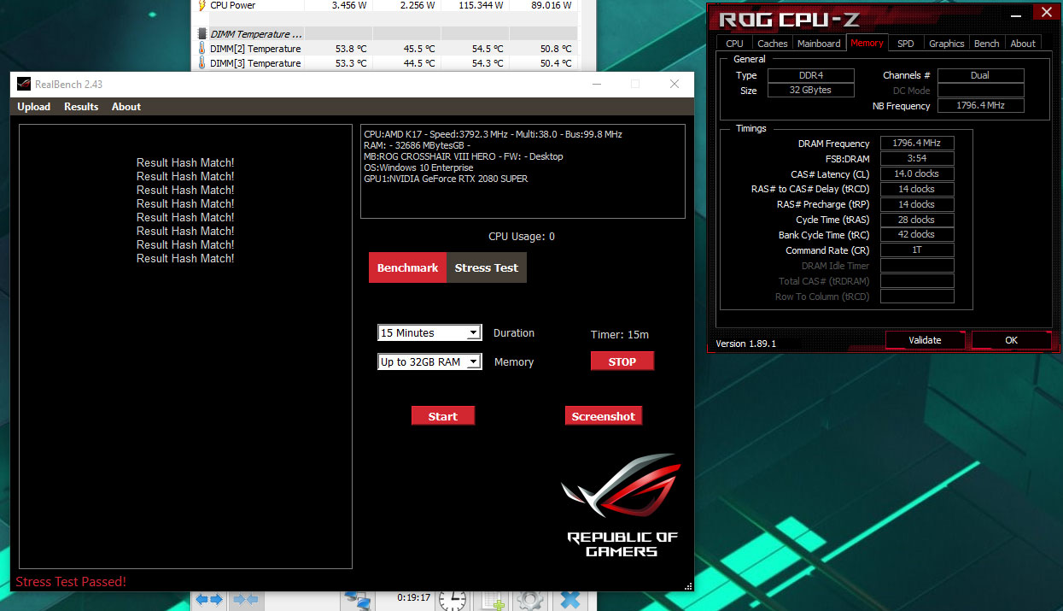The image size is (1063, 611).
Task: Click the Screenshot button in RealBench
Action: click(604, 416)
